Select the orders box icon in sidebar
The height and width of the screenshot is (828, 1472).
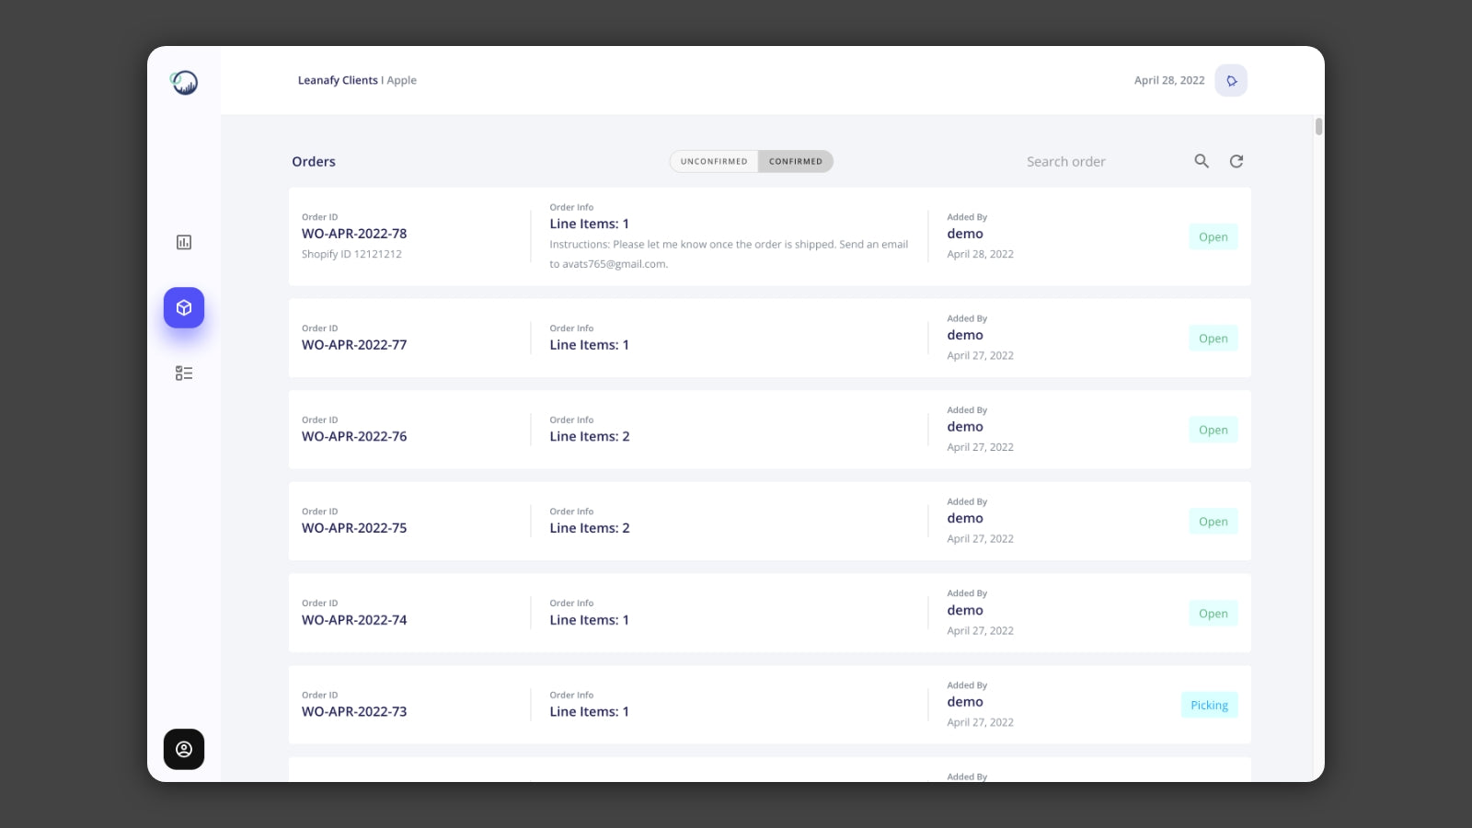pyautogui.click(x=184, y=308)
